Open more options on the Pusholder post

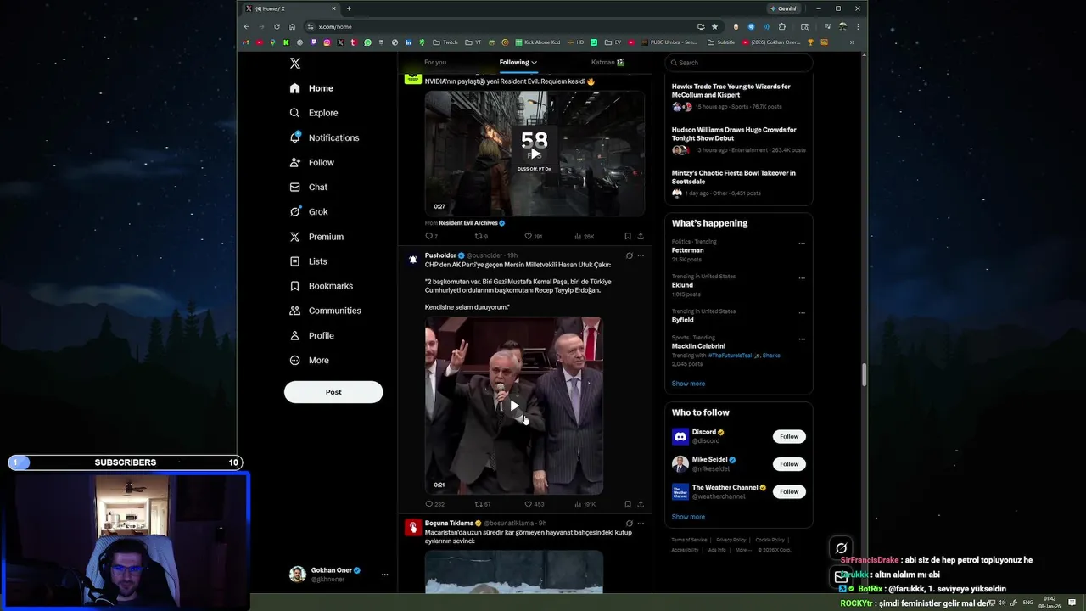click(x=641, y=255)
